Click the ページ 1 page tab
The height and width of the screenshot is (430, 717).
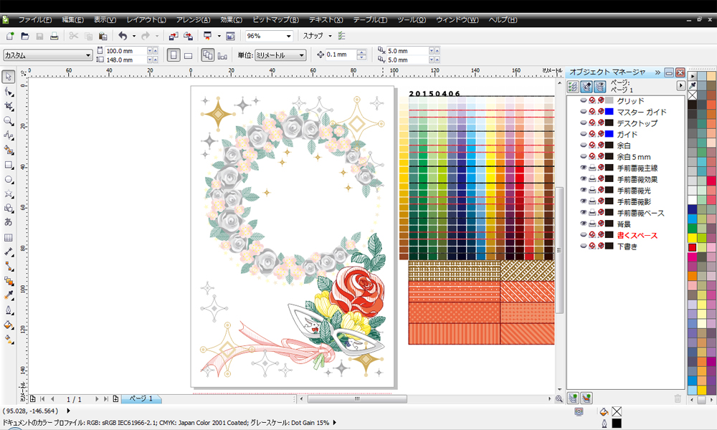pyautogui.click(x=141, y=398)
